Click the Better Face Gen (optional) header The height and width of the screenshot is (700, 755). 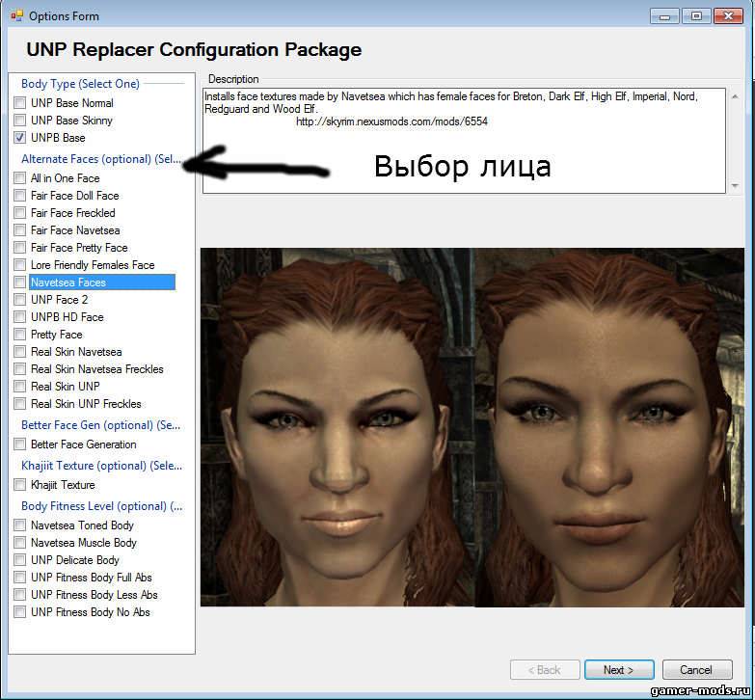100,425
